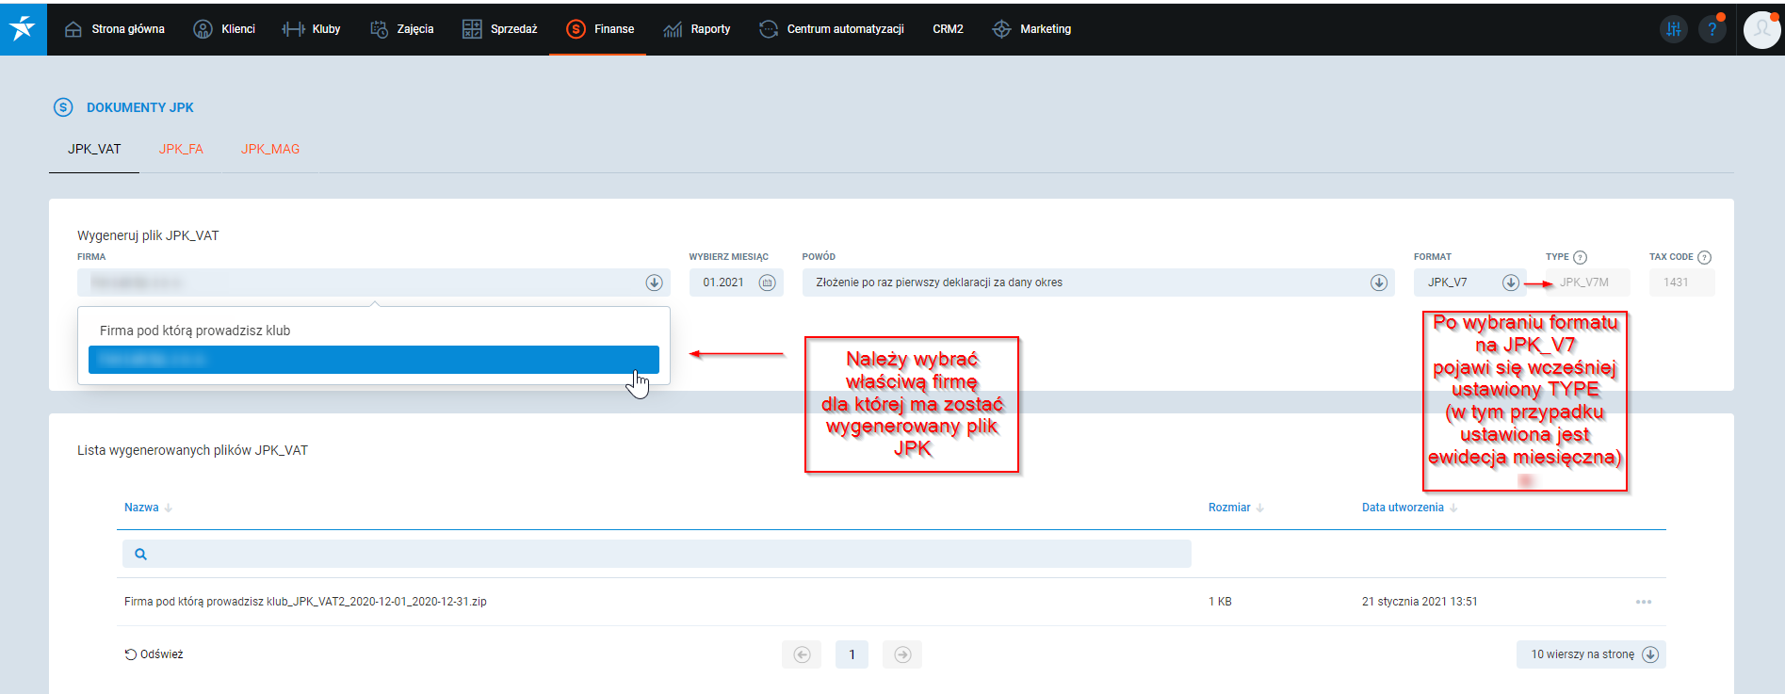
Task: Change the 10 wierszy na stronę selector
Action: 1591,654
